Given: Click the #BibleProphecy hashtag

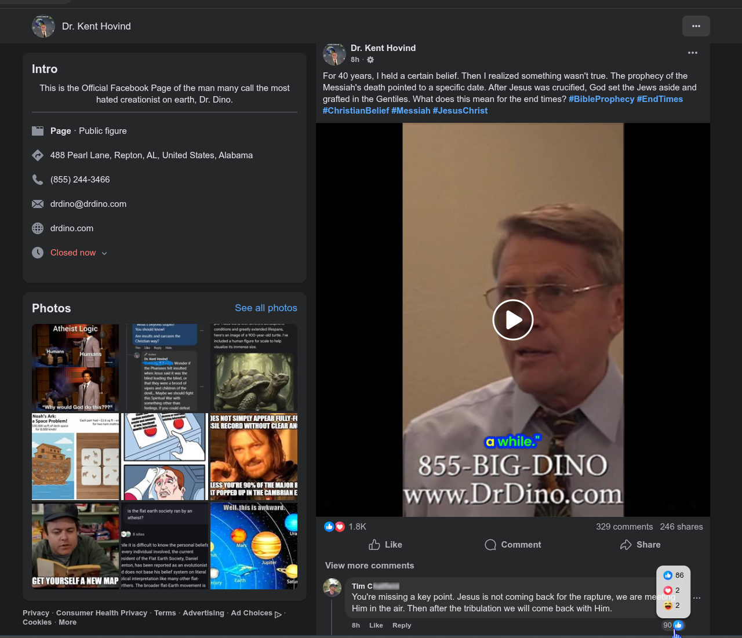Looking at the screenshot, I should (601, 99).
